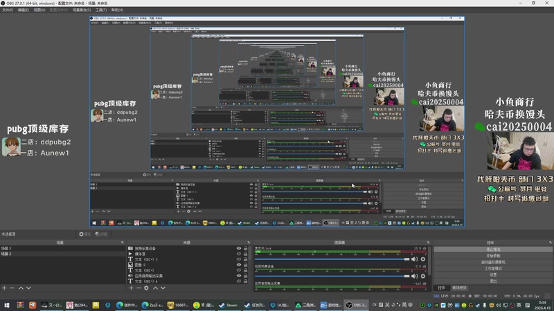Screen dimensions: 554x311
Task: Lock toggle for 视频采集设备 source
Action: click(246, 249)
